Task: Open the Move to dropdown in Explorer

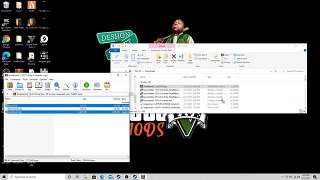Action: [158, 59]
